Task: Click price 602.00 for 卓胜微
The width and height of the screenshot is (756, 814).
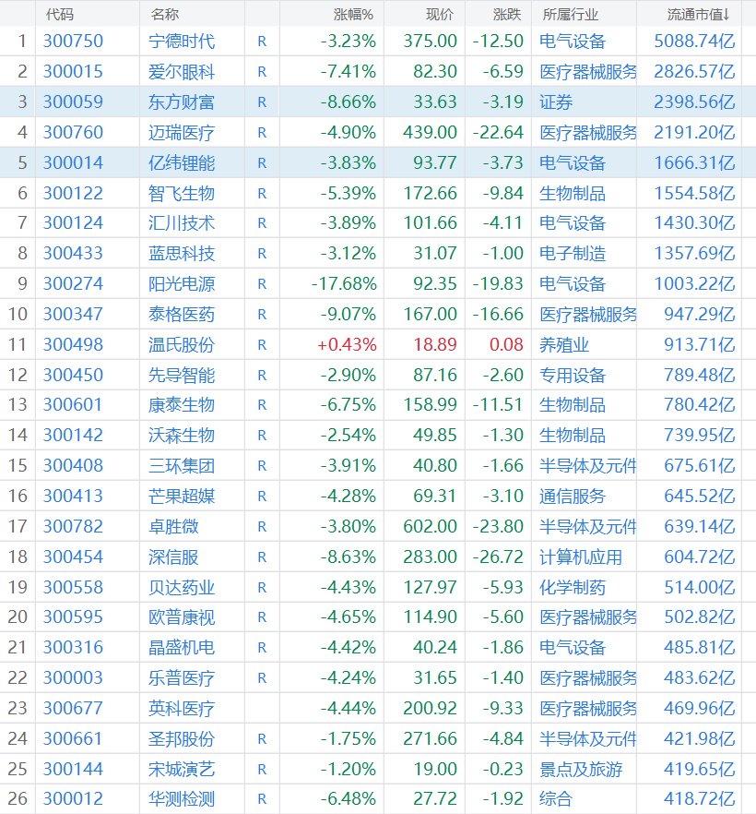Action: (x=431, y=526)
